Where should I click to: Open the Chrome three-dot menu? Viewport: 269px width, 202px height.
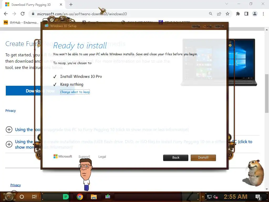click(263, 14)
